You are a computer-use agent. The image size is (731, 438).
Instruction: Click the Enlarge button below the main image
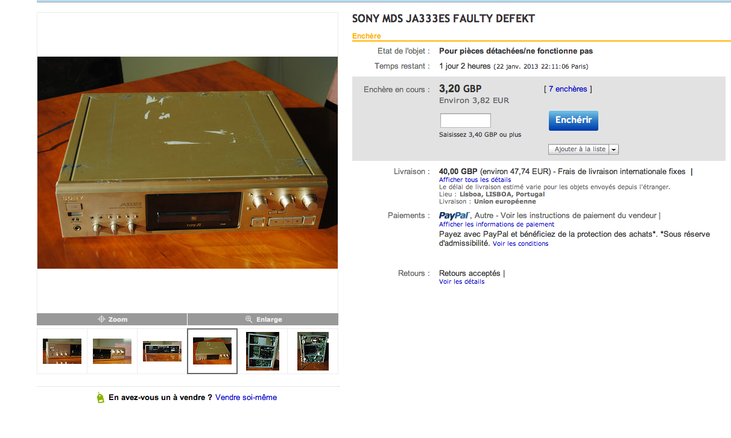[x=263, y=319]
